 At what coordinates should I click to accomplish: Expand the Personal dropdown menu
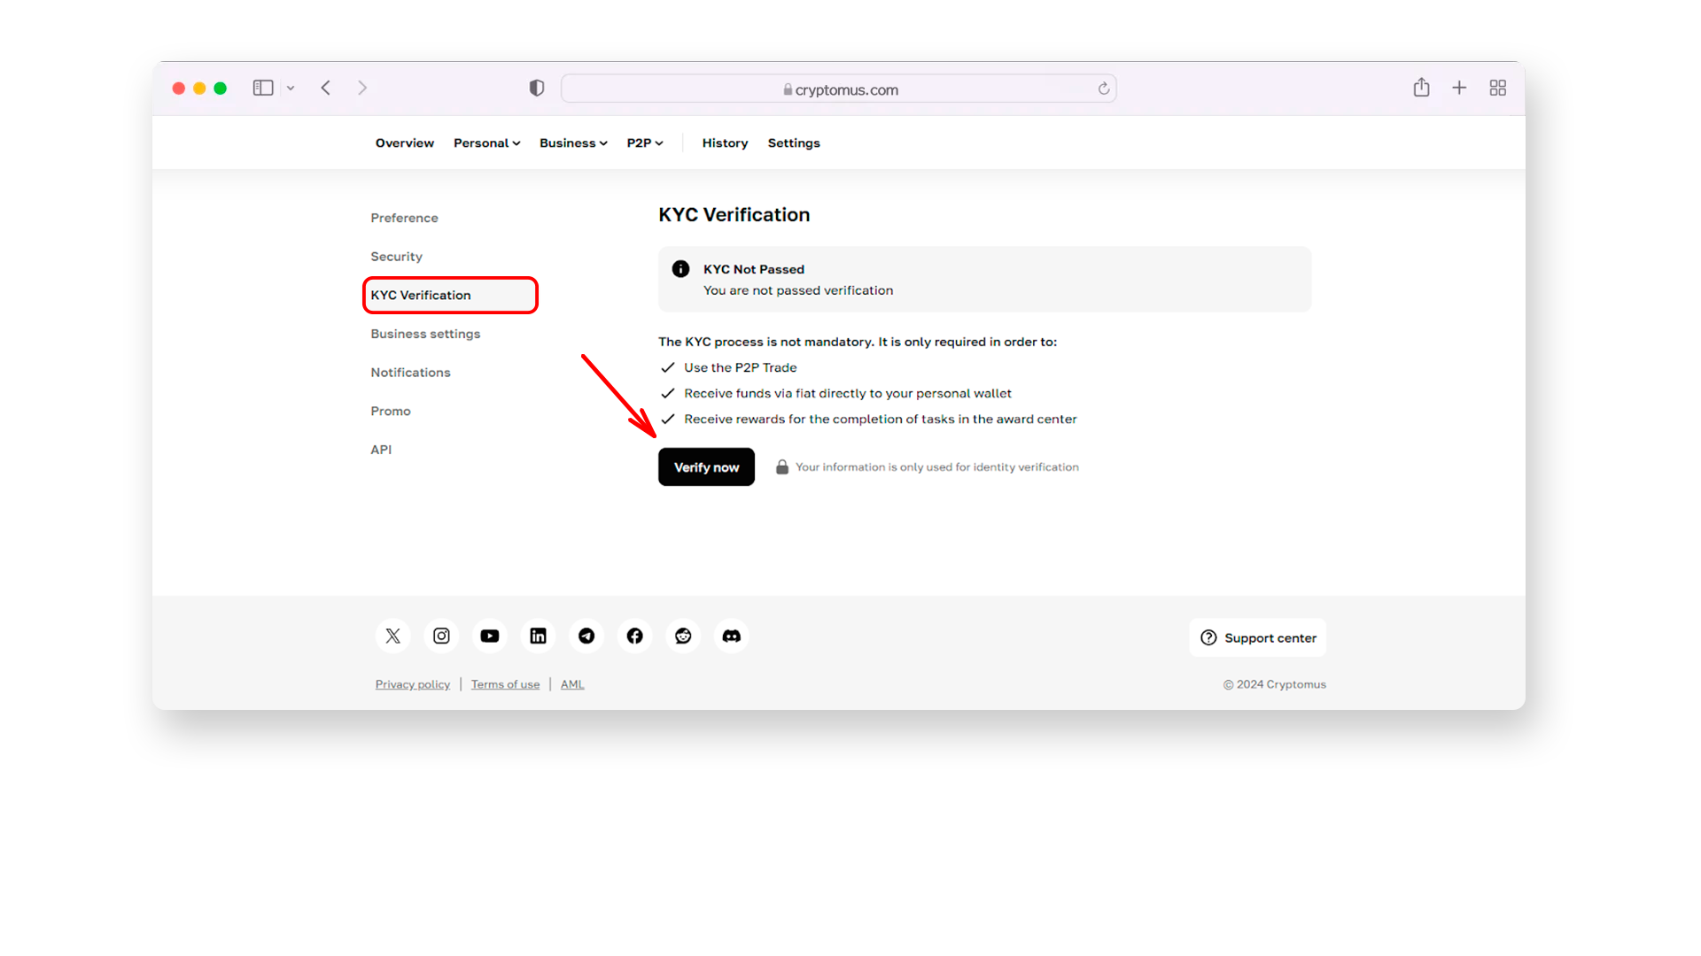coord(486,143)
